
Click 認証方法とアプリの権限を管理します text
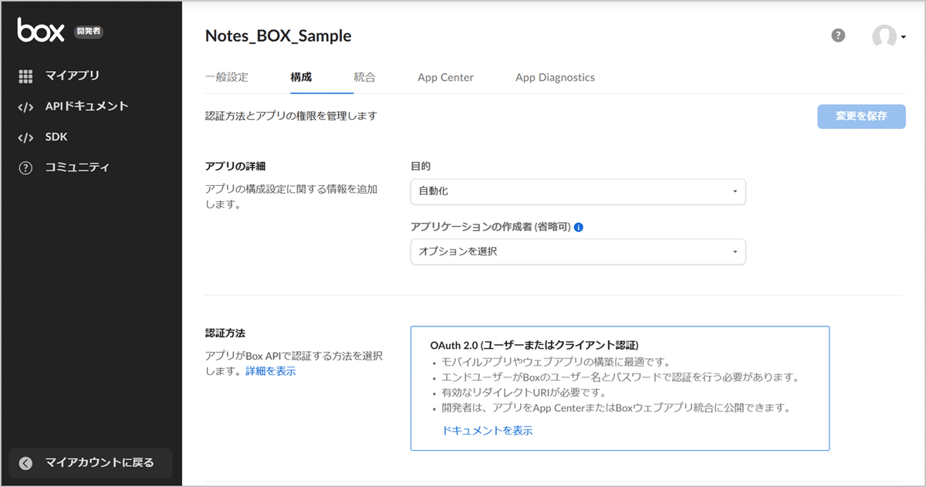[291, 116]
